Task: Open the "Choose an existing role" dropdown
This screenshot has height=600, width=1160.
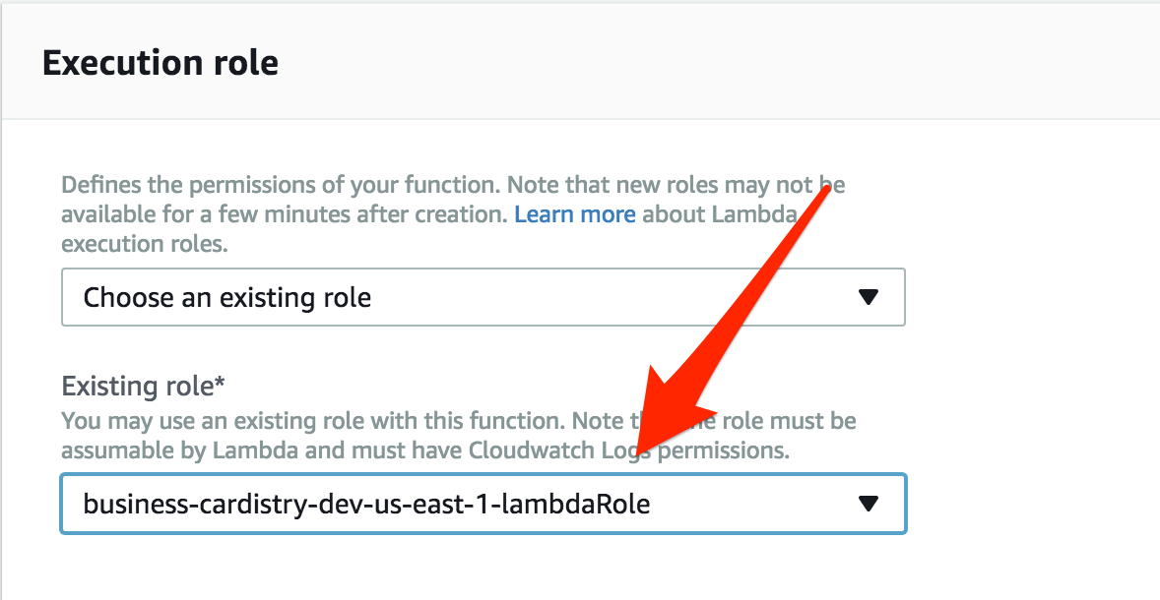Action: click(x=483, y=297)
